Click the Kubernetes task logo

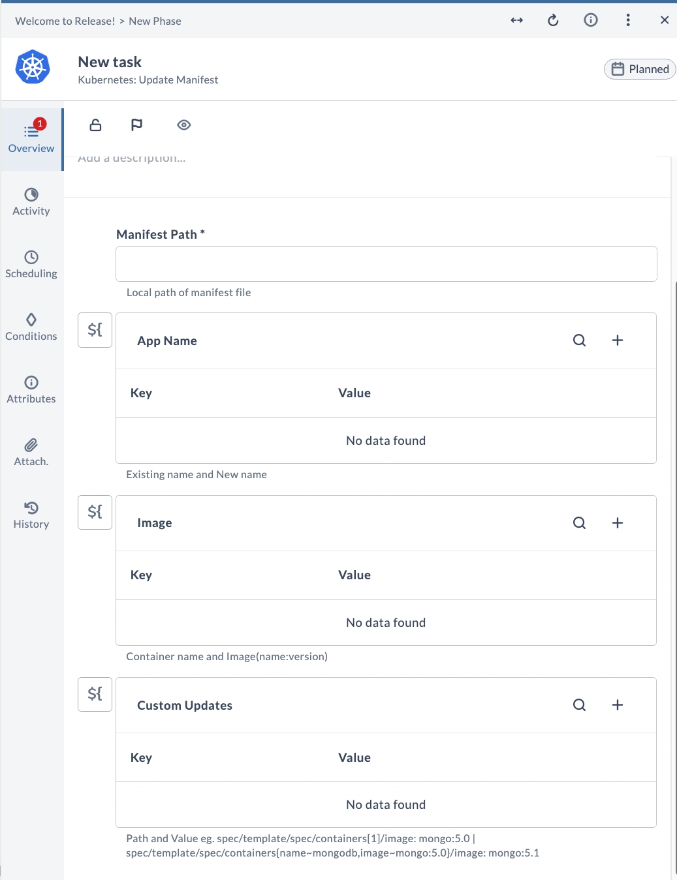(x=33, y=67)
